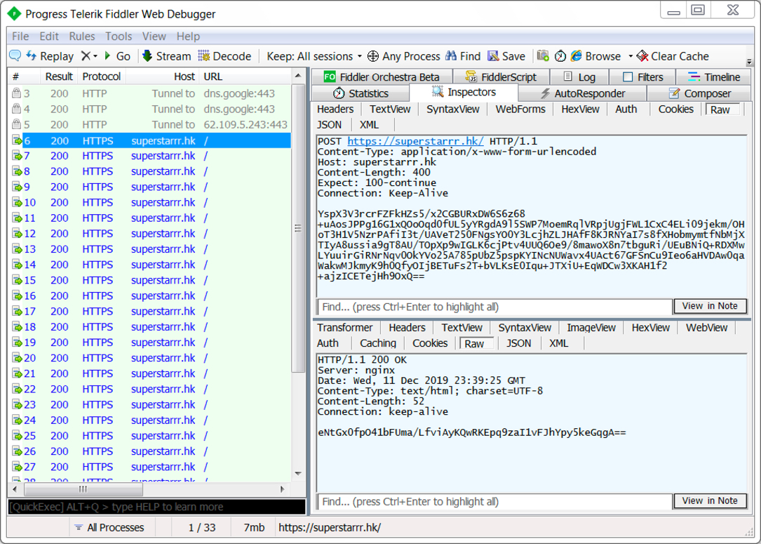Select session 15 in the sessions list
This screenshot has width=761, height=544.
(x=149, y=280)
